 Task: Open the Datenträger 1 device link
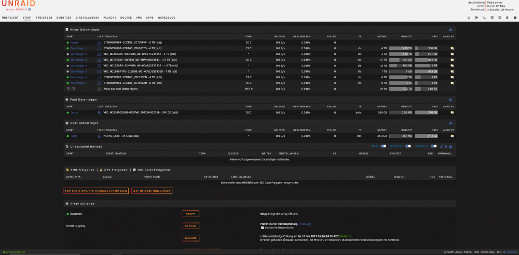[x=78, y=48]
